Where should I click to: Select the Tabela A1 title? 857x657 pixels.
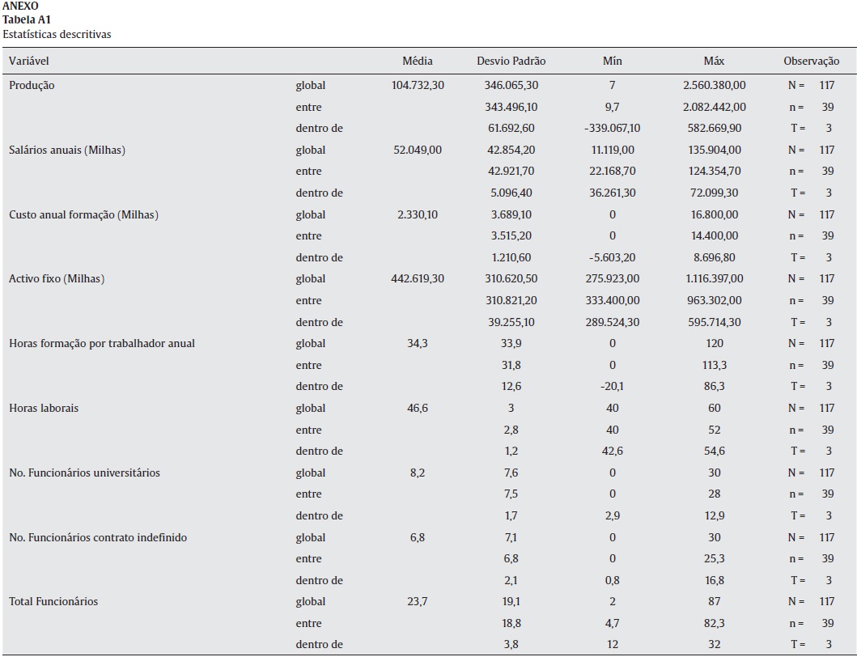point(24,19)
